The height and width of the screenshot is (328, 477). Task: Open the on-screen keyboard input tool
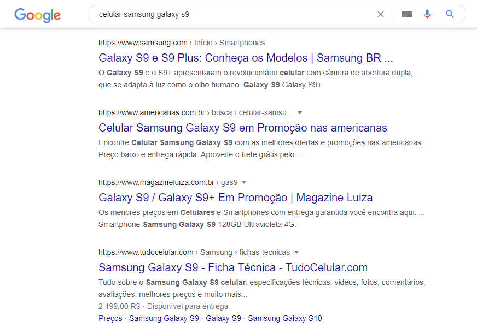tap(407, 14)
